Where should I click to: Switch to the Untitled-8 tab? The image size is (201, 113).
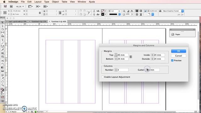click(39, 21)
